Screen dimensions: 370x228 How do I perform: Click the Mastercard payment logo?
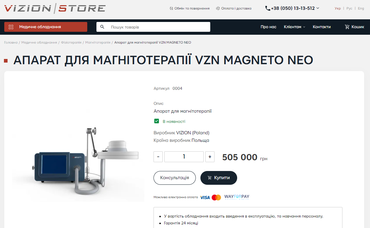(216, 197)
